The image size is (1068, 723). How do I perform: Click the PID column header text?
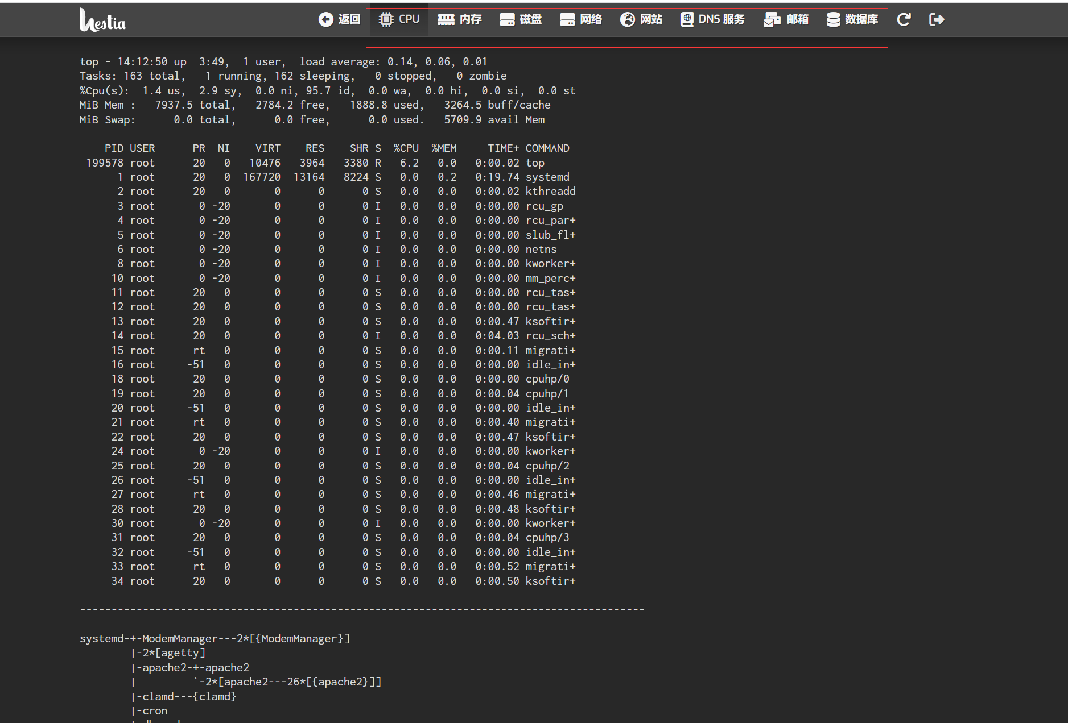[114, 148]
